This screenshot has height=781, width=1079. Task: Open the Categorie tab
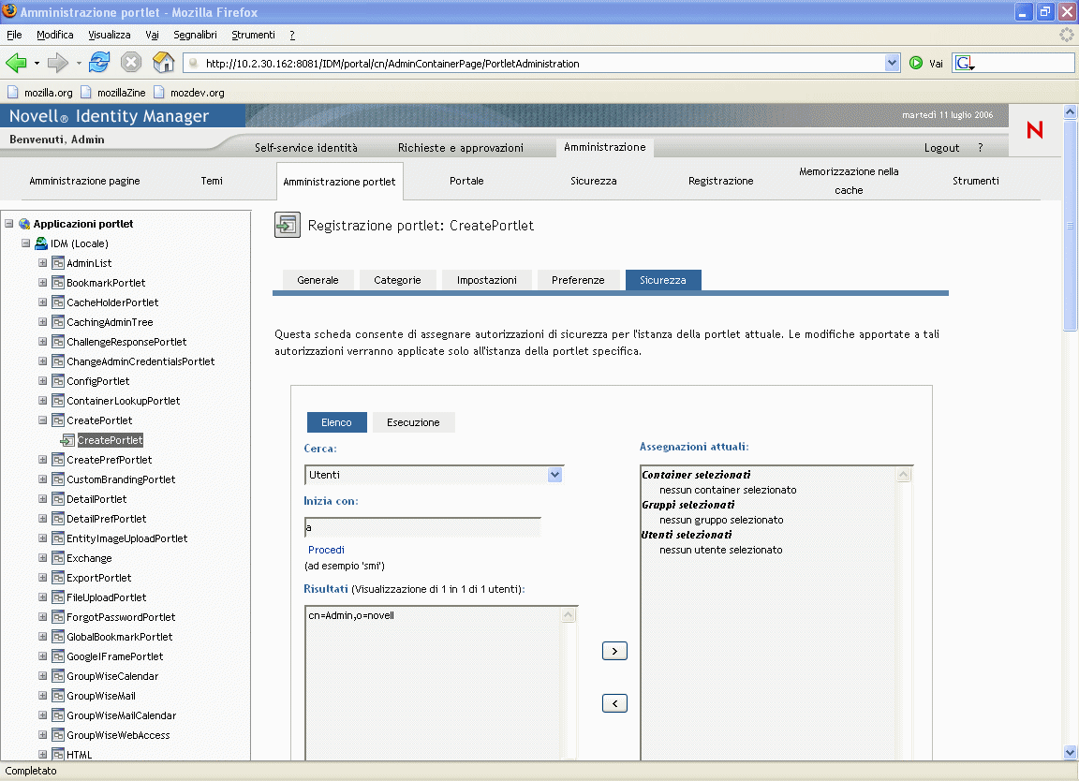click(397, 280)
